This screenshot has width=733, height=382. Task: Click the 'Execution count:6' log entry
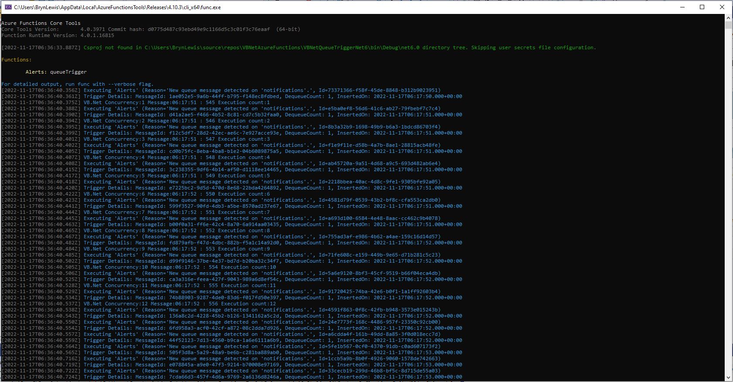coord(244,194)
